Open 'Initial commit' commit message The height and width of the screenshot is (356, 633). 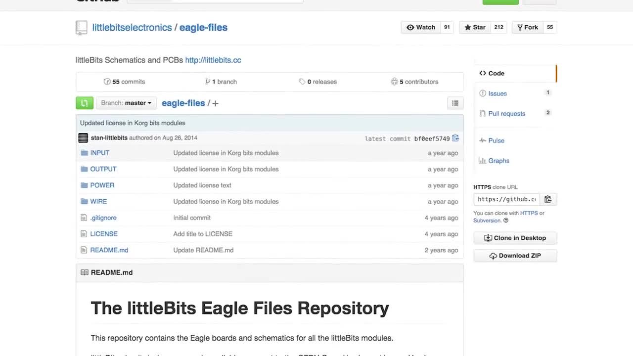(x=192, y=218)
